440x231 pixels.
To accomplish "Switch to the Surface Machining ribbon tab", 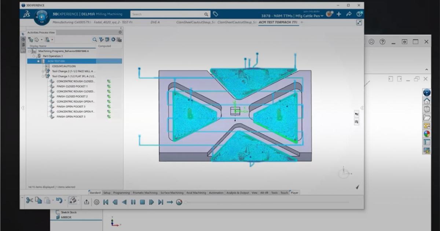I will [172, 192].
